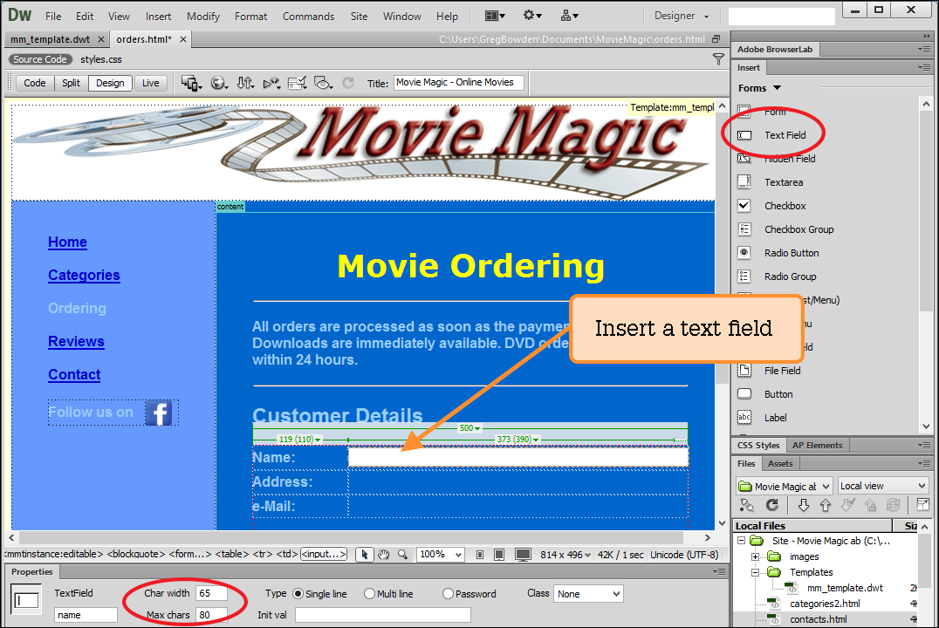Open the Movie Magic site dropdown

[x=784, y=486]
